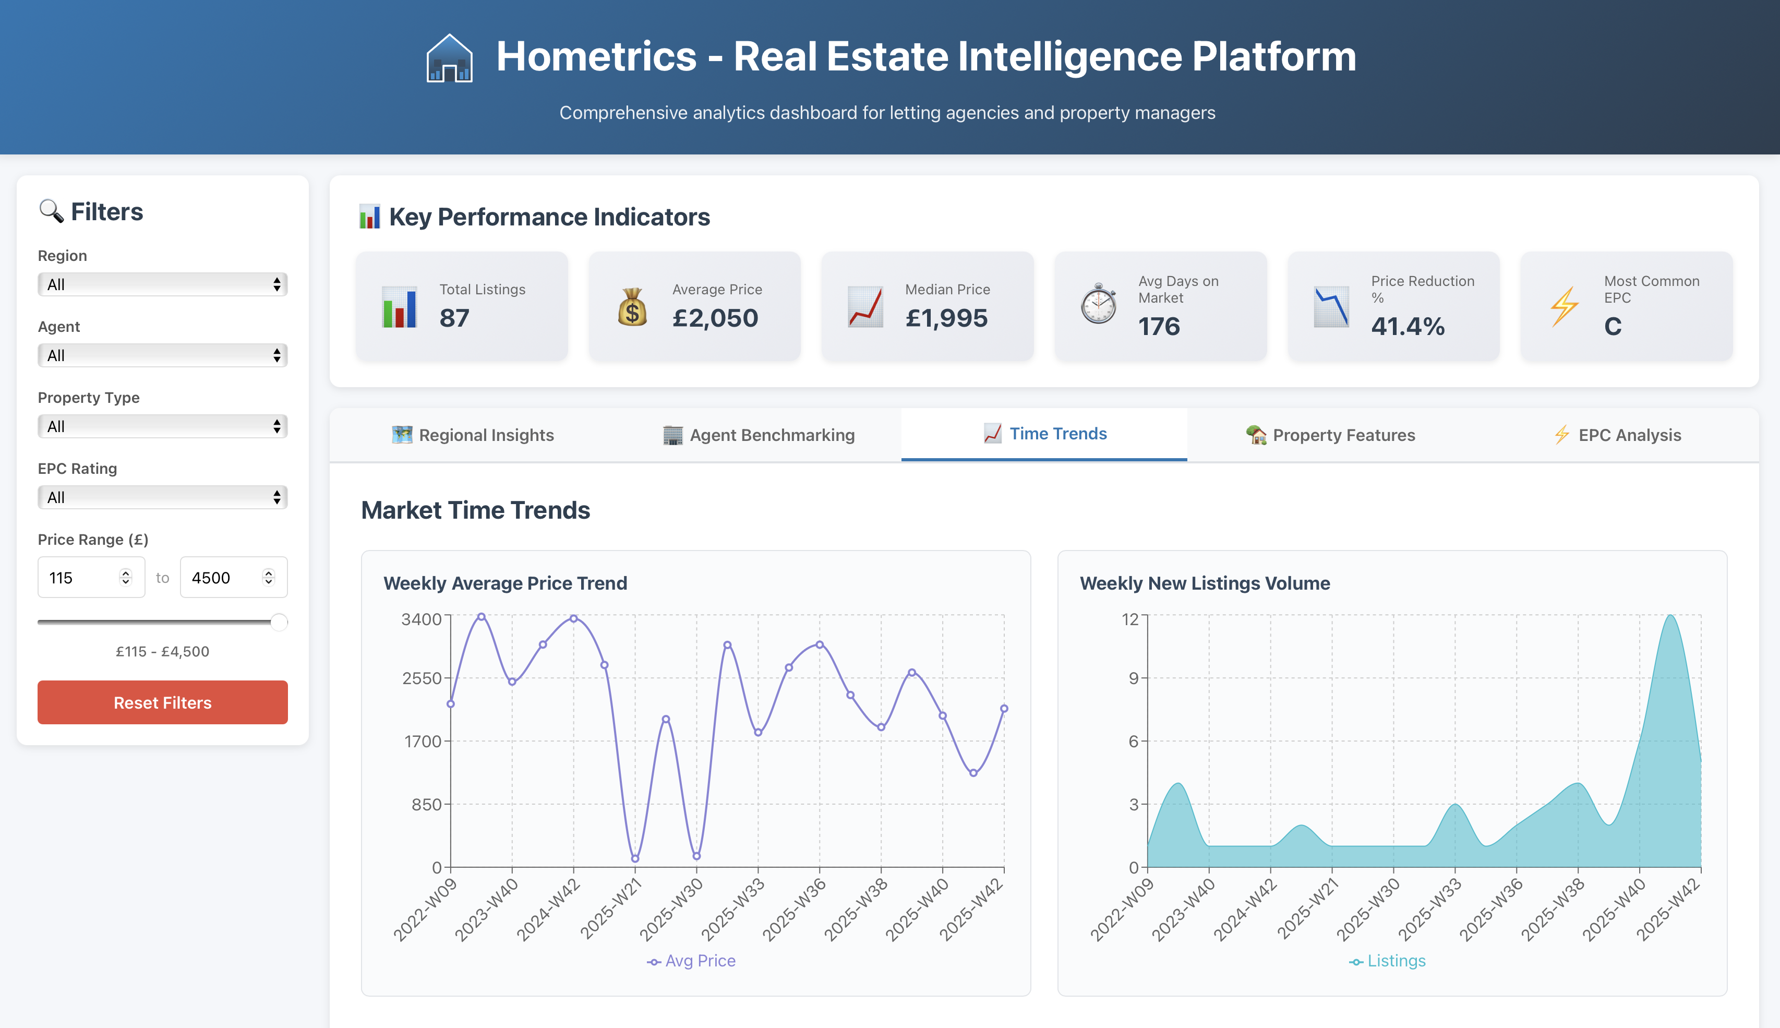Screen dimensions: 1780x1028
Task: Click the declining graph Price Reduction icon
Action: [x=1331, y=306]
